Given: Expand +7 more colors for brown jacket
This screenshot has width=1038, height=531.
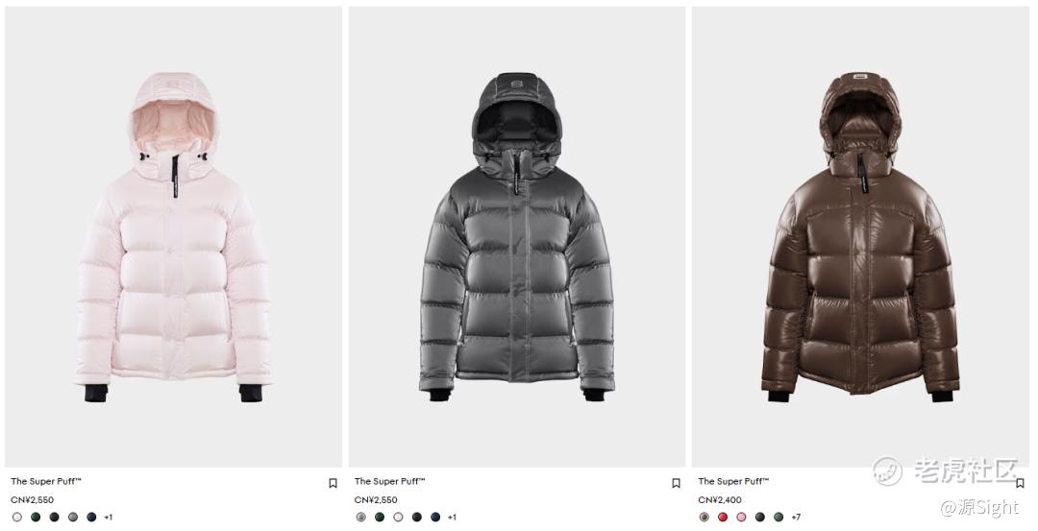Looking at the screenshot, I should point(796,518).
